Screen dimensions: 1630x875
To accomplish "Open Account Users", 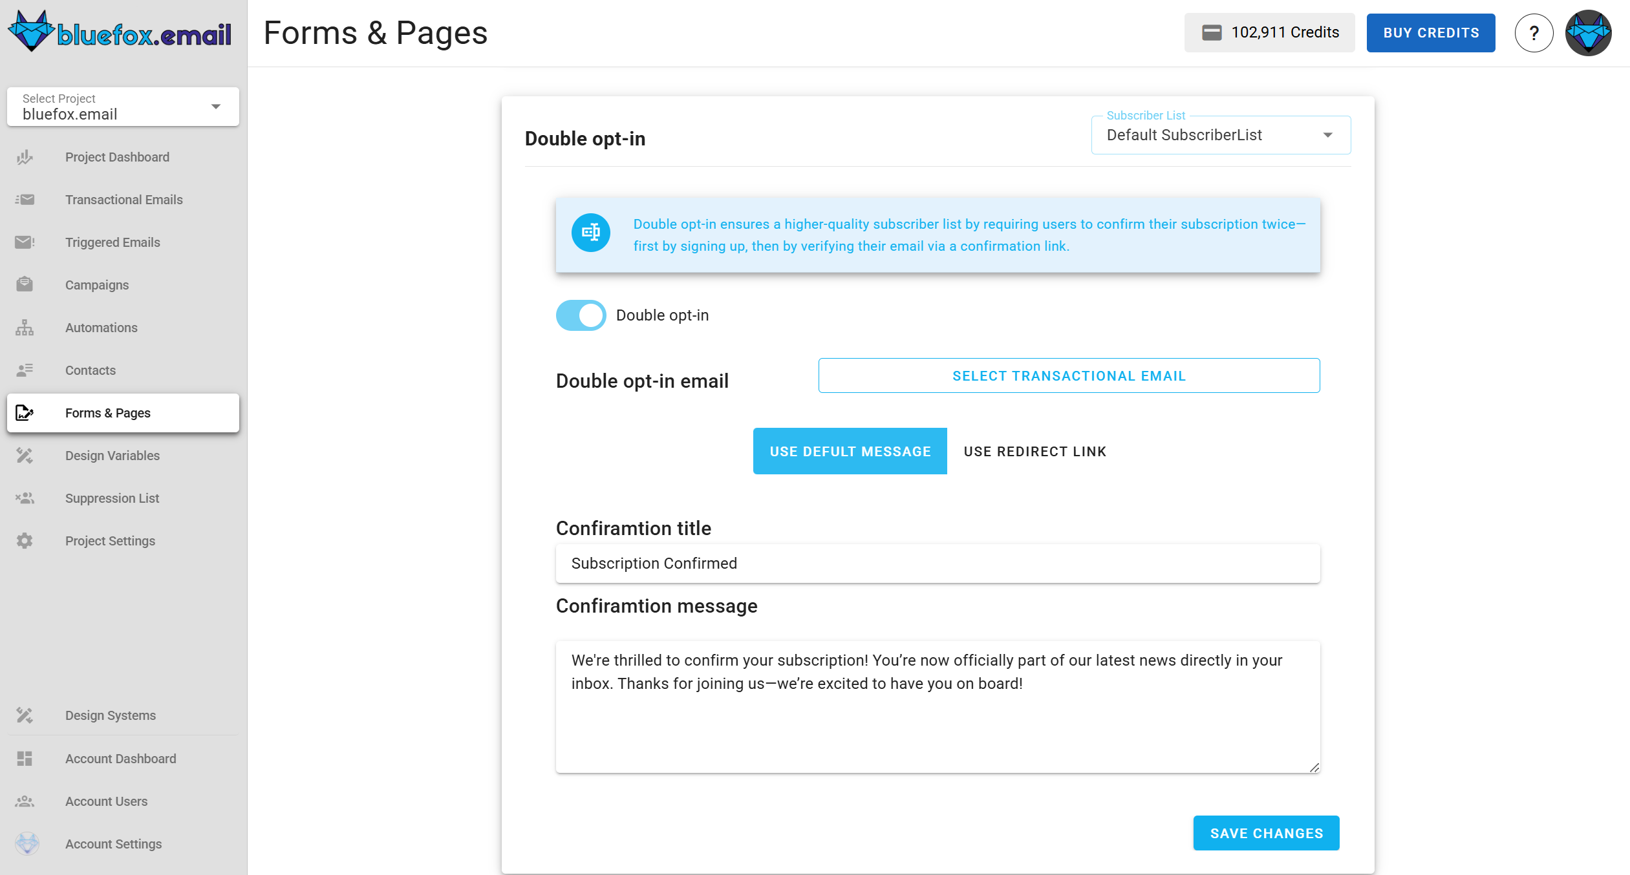I will [123, 801].
